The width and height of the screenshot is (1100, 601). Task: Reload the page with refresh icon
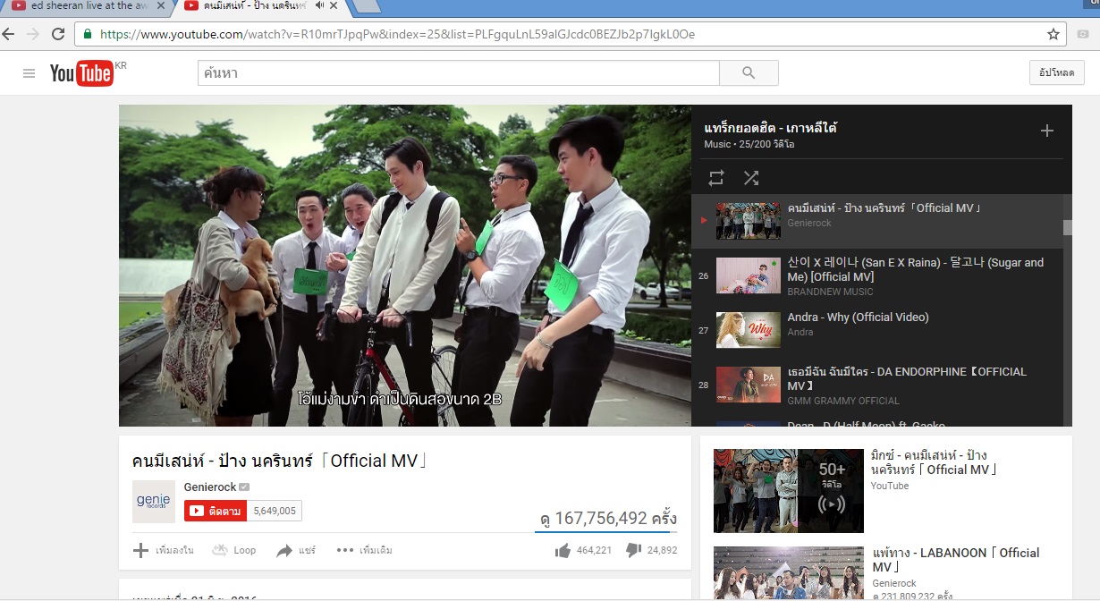58,34
